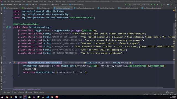Run with coverage icon
The height and width of the screenshot is (99, 177).
pyautogui.click(x=158, y=5)
